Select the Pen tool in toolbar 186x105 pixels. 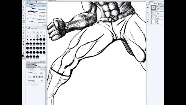pos(24,22)
